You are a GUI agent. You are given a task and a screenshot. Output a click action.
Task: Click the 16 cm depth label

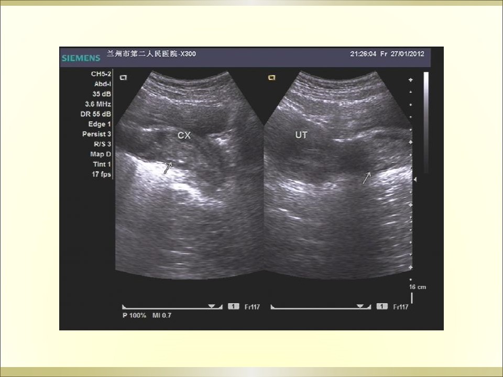click(417, 287)
